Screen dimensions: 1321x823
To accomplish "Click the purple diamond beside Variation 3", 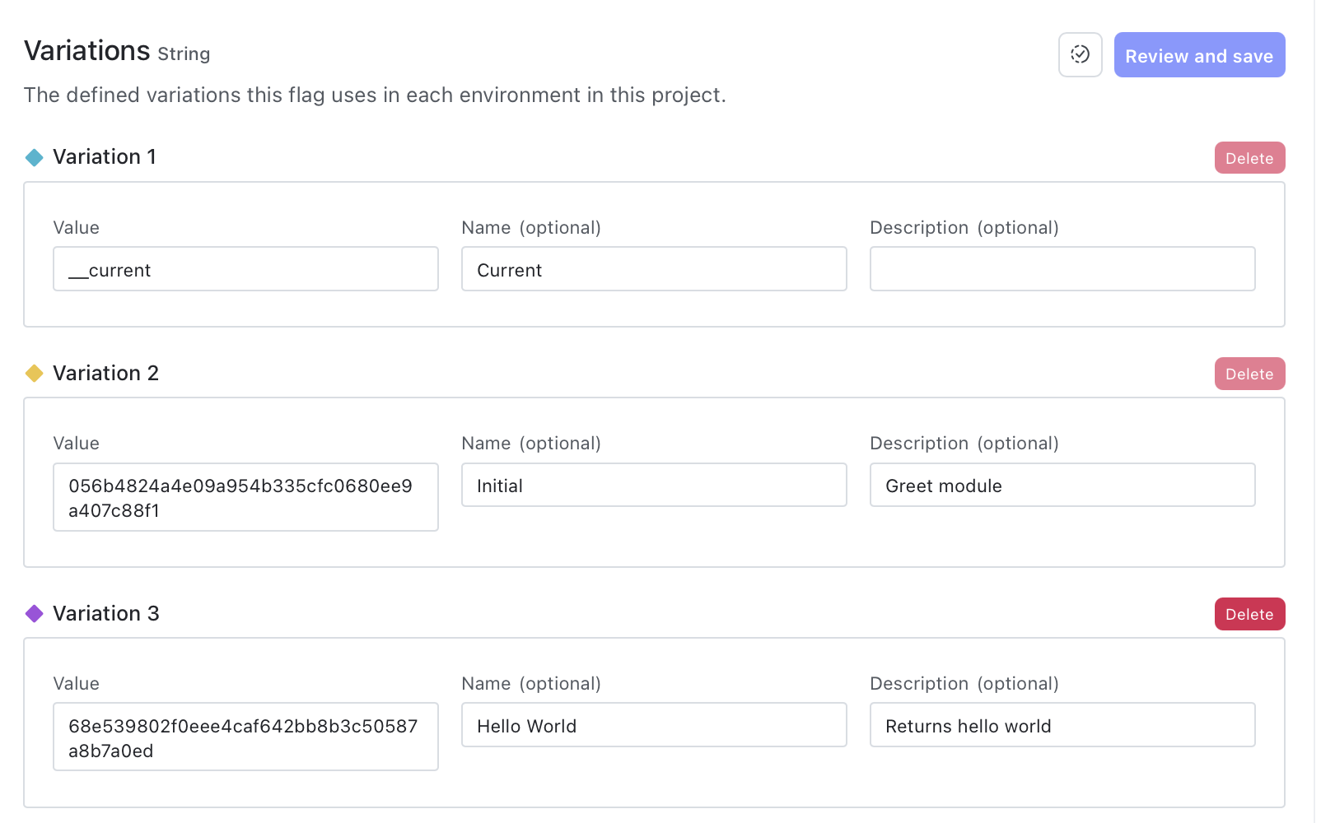I will [34, 614].
